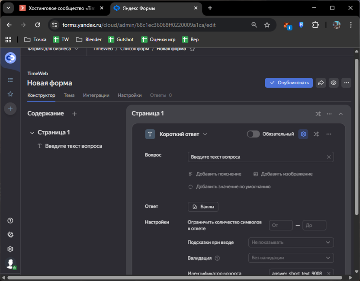This screenshot has height=281, width=360.
Task: Click the question settings gear icon
Action: tap(303, 134)
